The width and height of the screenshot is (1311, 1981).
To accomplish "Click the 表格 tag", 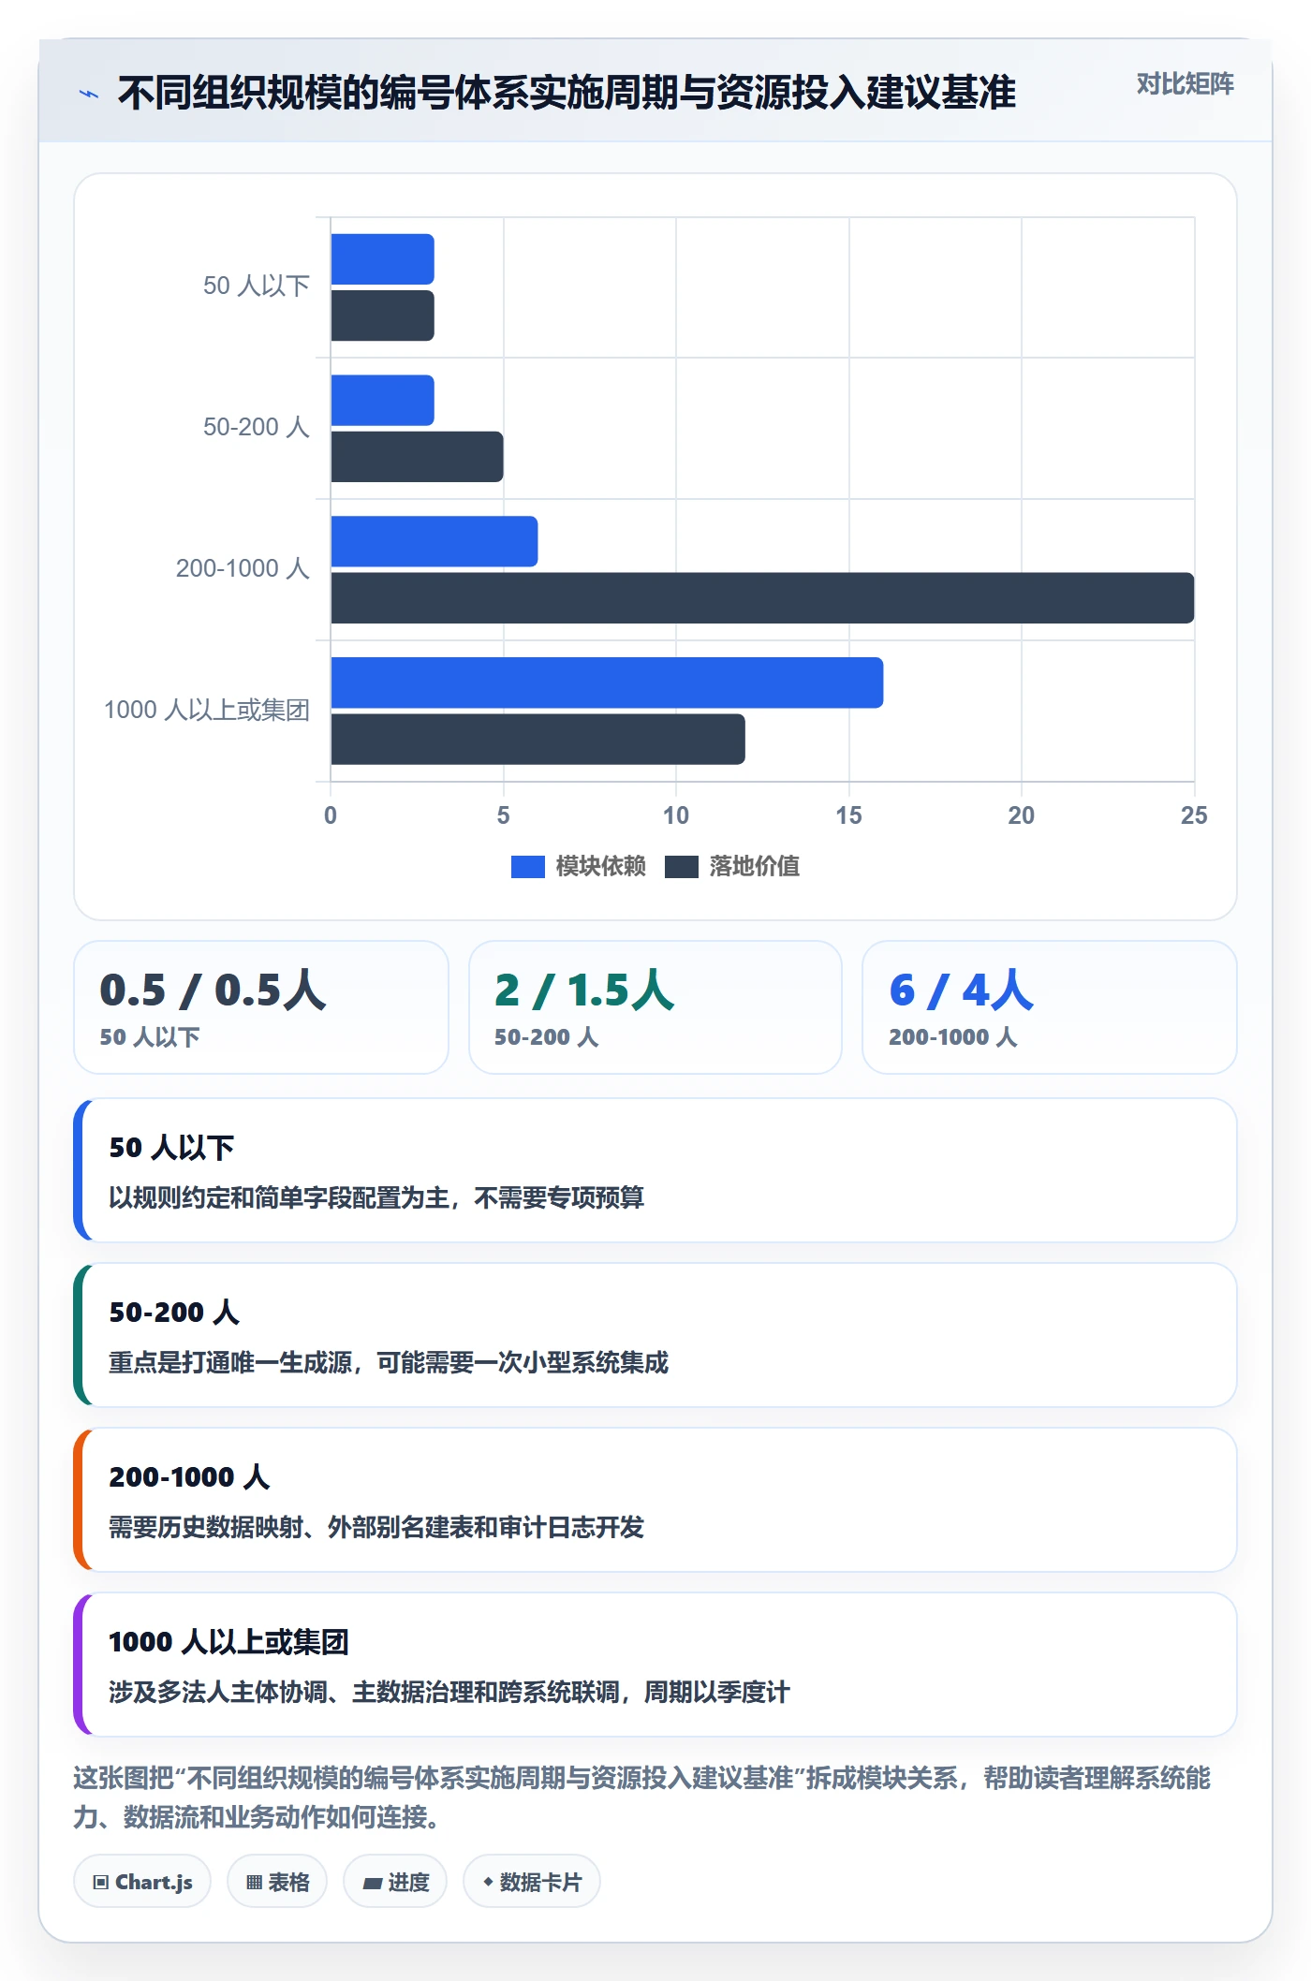I will point(277,1881).
